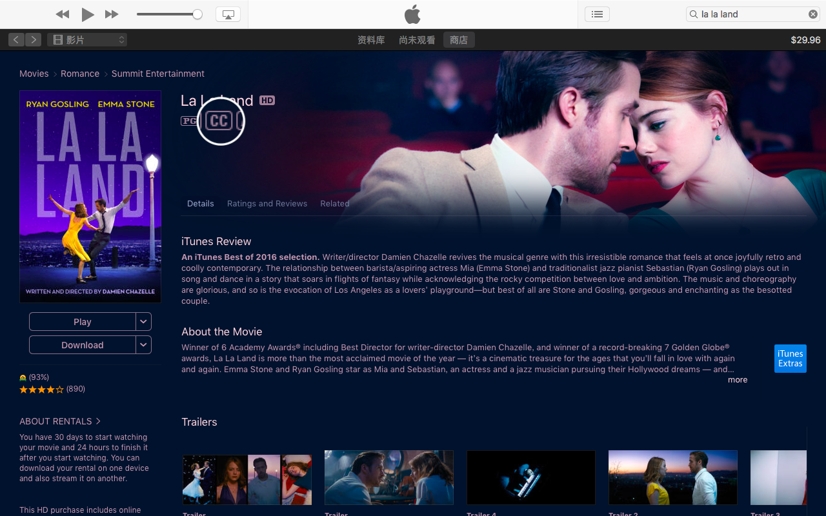
Task: Open the Up Next list icon
Action: point(597,14)
